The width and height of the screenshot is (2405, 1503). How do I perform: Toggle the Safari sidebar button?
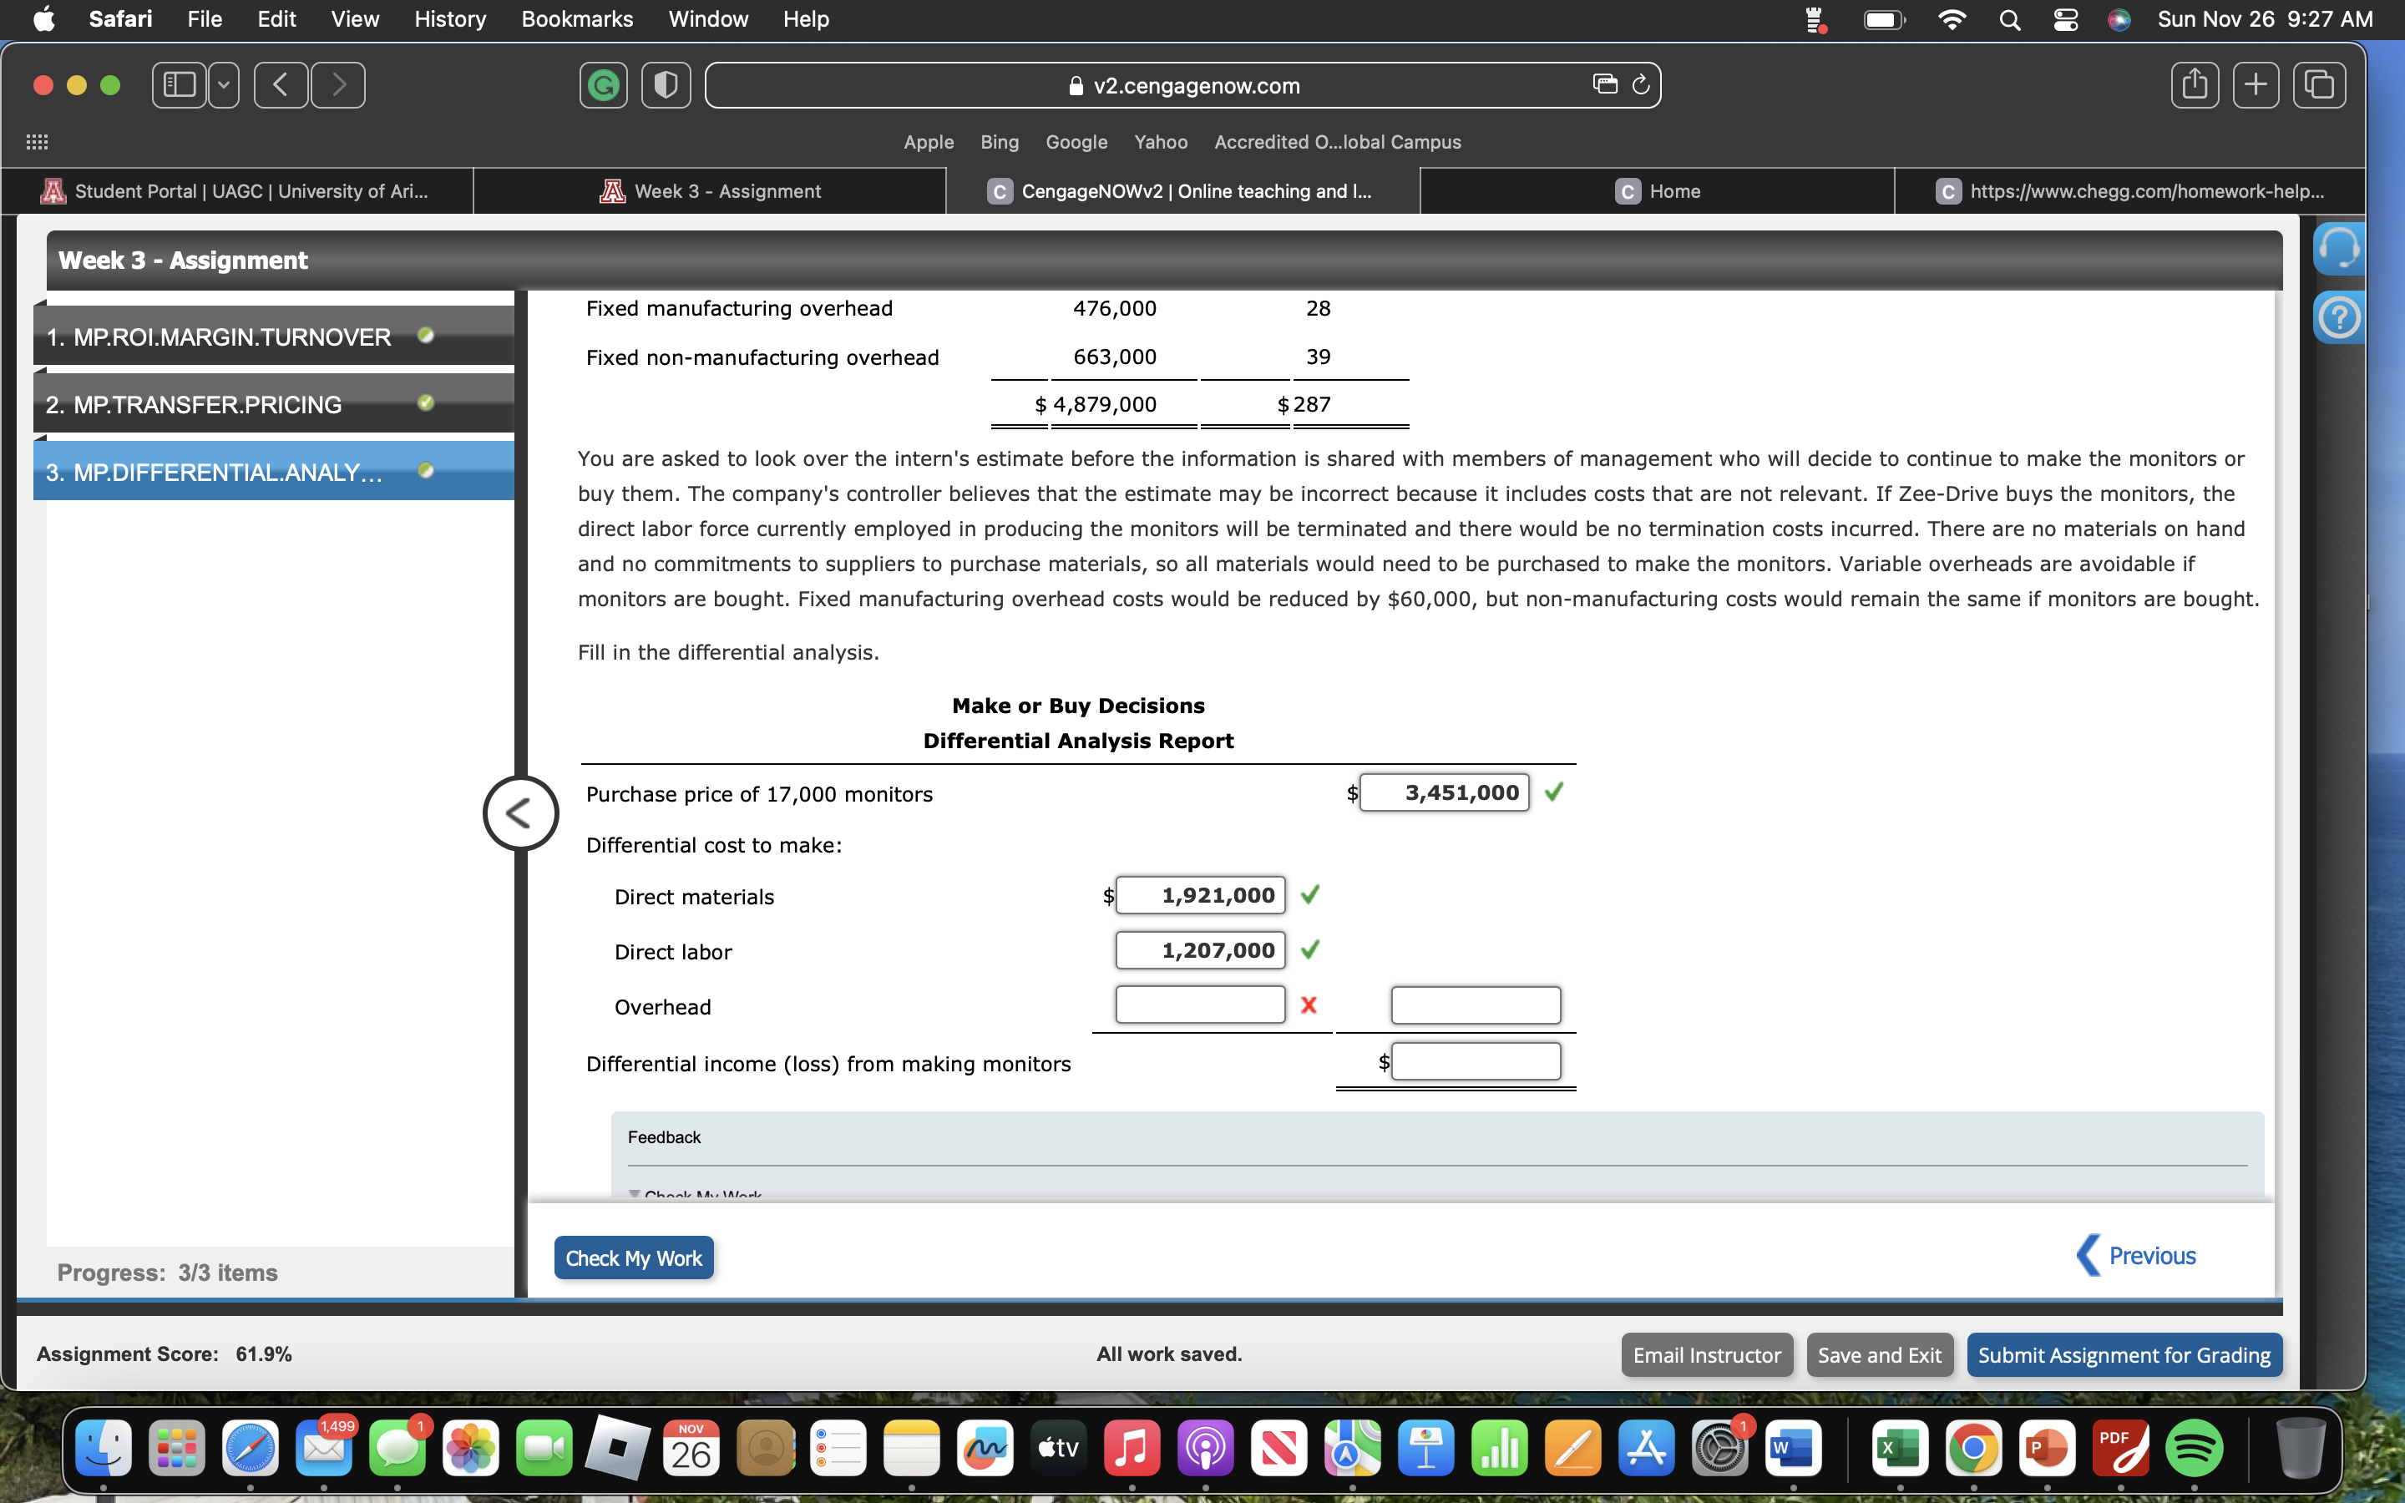coord(180,85)
